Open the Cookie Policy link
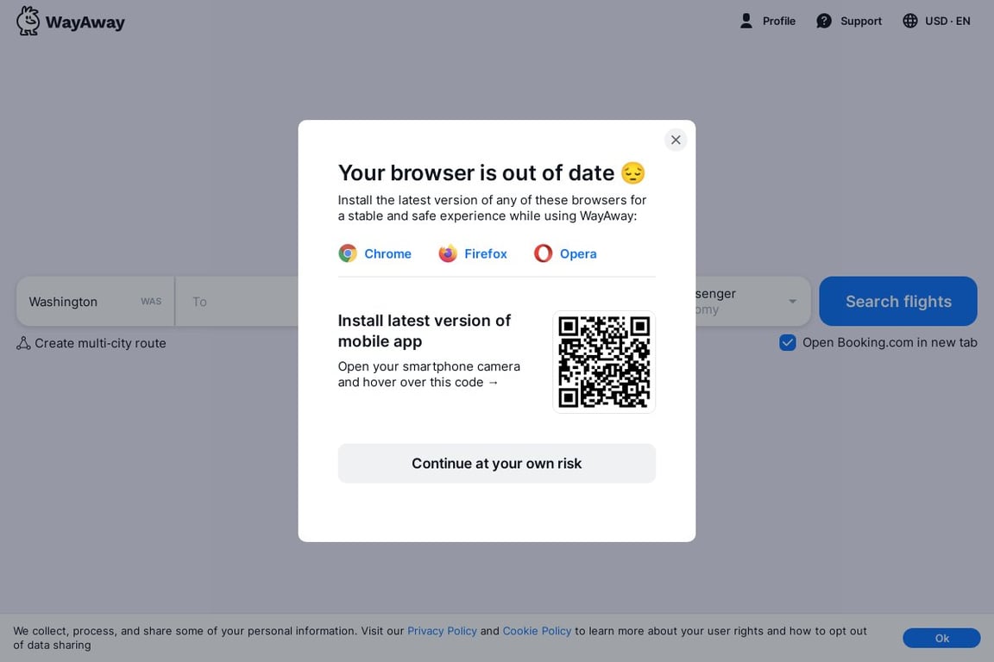The width and height of the screenshot is (994, 662). tap(537, 631)
